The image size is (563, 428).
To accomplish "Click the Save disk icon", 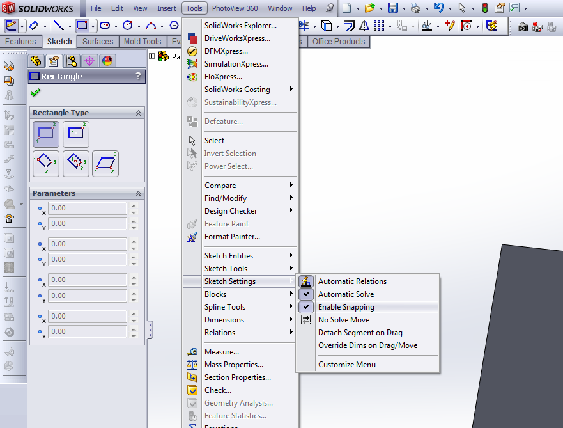I will 393,8.
